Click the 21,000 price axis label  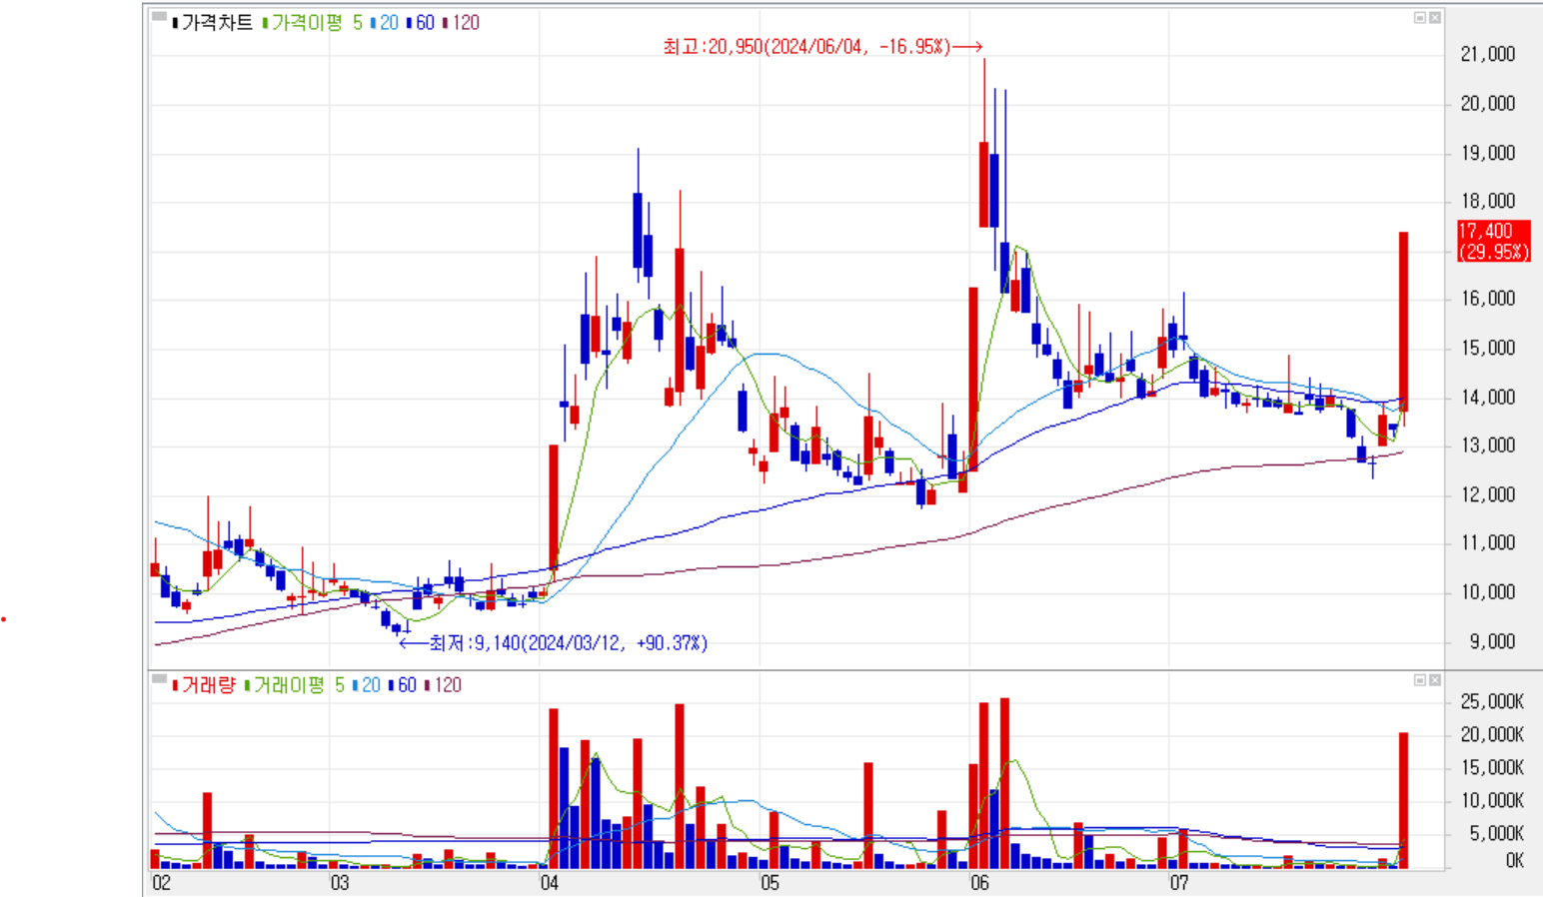[x=1487, y=54]
